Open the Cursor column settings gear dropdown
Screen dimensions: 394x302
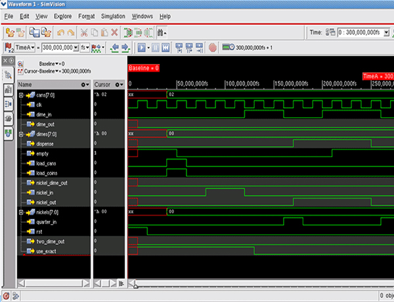pos(119,85)
